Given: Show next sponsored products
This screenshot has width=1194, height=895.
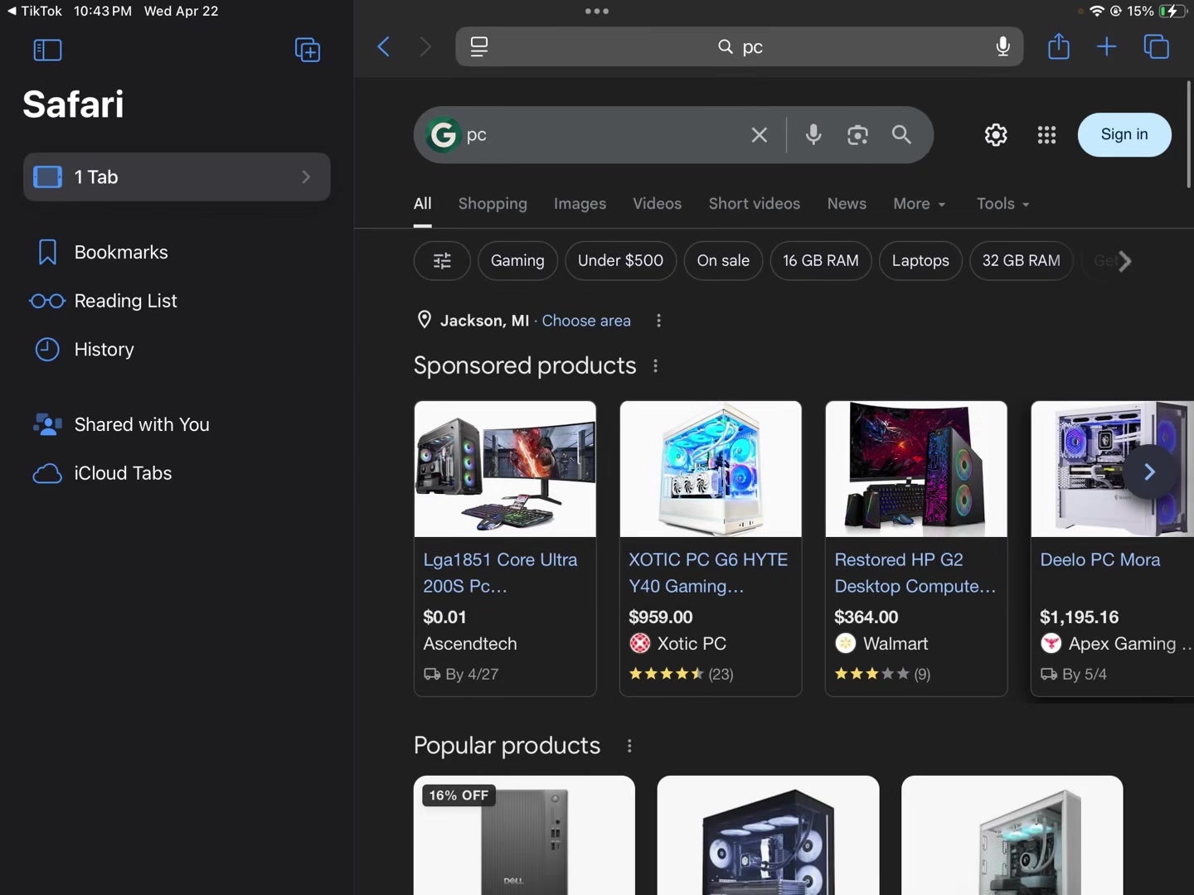Looking at the screenshot, I should tap(1149, 472).
